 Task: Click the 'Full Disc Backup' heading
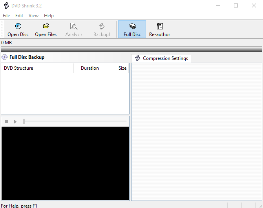pyautogui.click(x=27, y=57)
